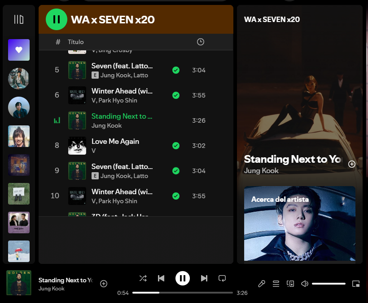Viewport: 368px width, 303px height.
Task: Click Winter Ahead album art of track 10
Action: (x=77, y=196)
